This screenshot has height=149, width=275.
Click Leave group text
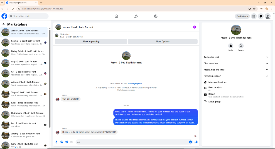(x=214, y=102)
